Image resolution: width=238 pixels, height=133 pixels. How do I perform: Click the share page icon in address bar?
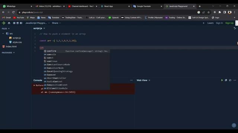(x=203, y=12)
